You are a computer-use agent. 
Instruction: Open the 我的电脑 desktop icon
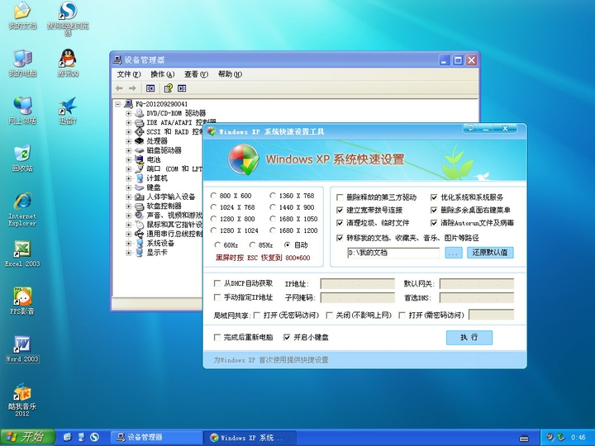(22, 63)
